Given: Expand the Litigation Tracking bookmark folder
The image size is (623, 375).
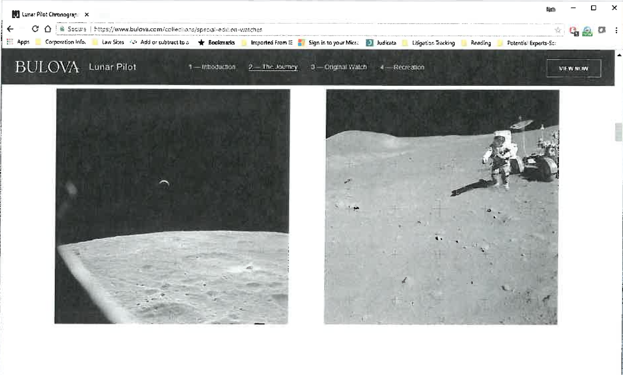Looking at the screenshot, I should pyautogui.click(x=429, y=43).
